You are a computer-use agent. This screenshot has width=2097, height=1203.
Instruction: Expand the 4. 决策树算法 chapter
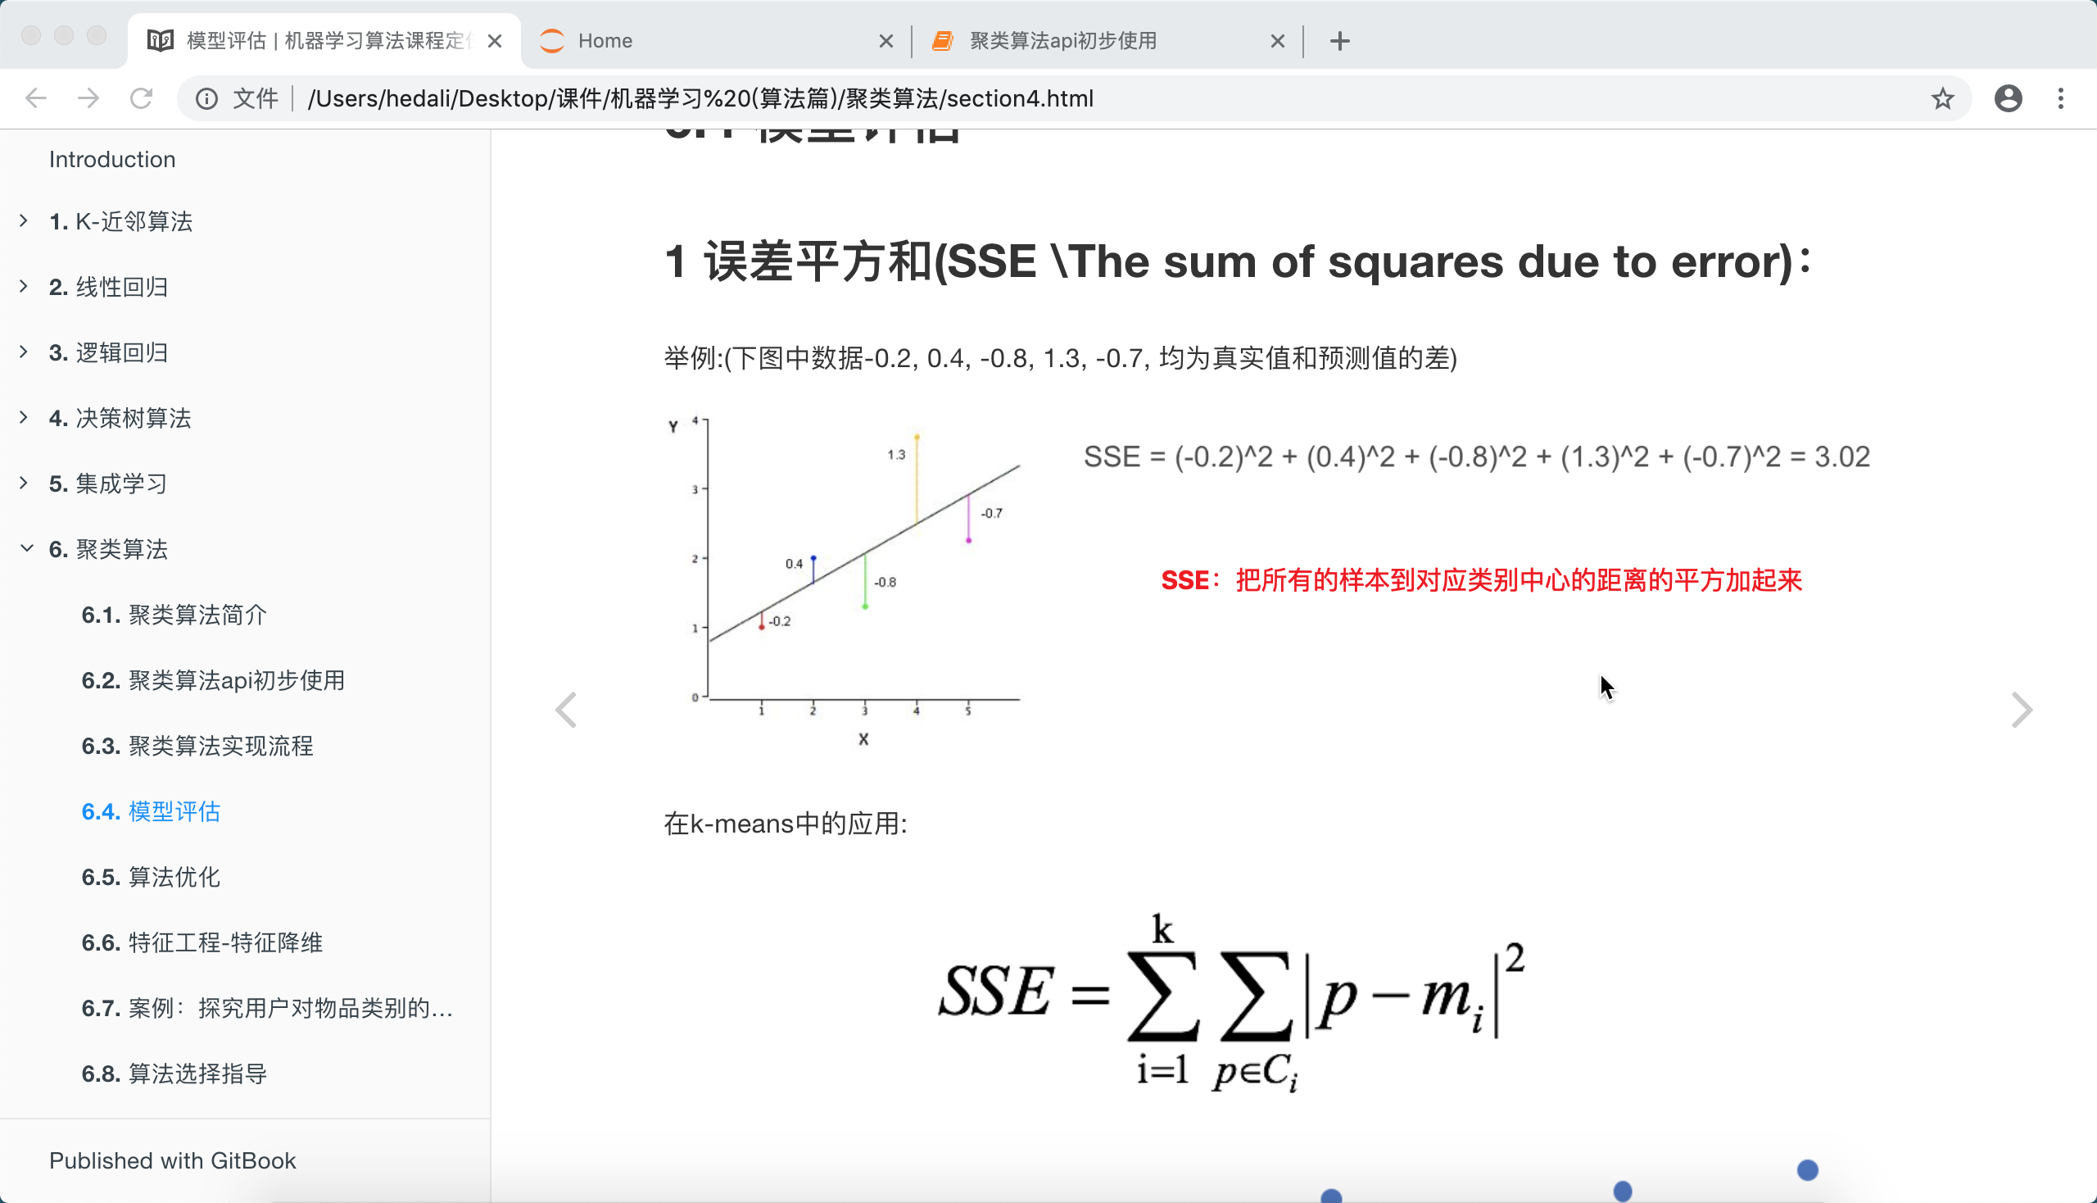coord(24,417)
